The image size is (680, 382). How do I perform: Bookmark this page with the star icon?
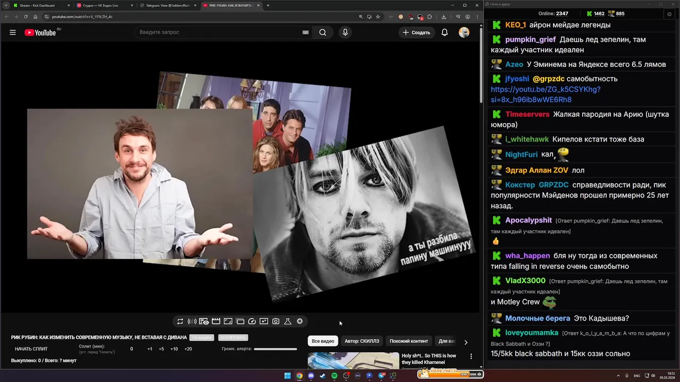tap(378, 16)
